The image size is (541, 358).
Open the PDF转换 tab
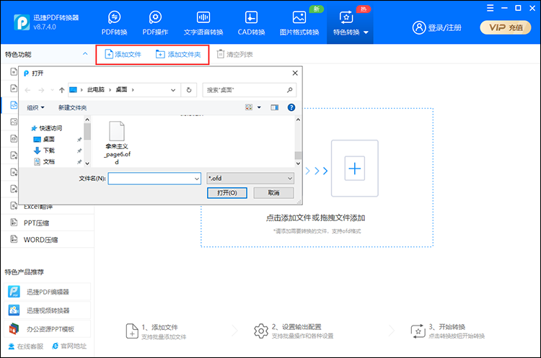114,23
